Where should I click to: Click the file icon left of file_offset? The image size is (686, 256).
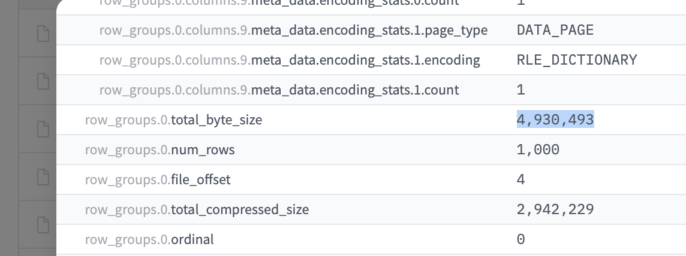(43, 177)
